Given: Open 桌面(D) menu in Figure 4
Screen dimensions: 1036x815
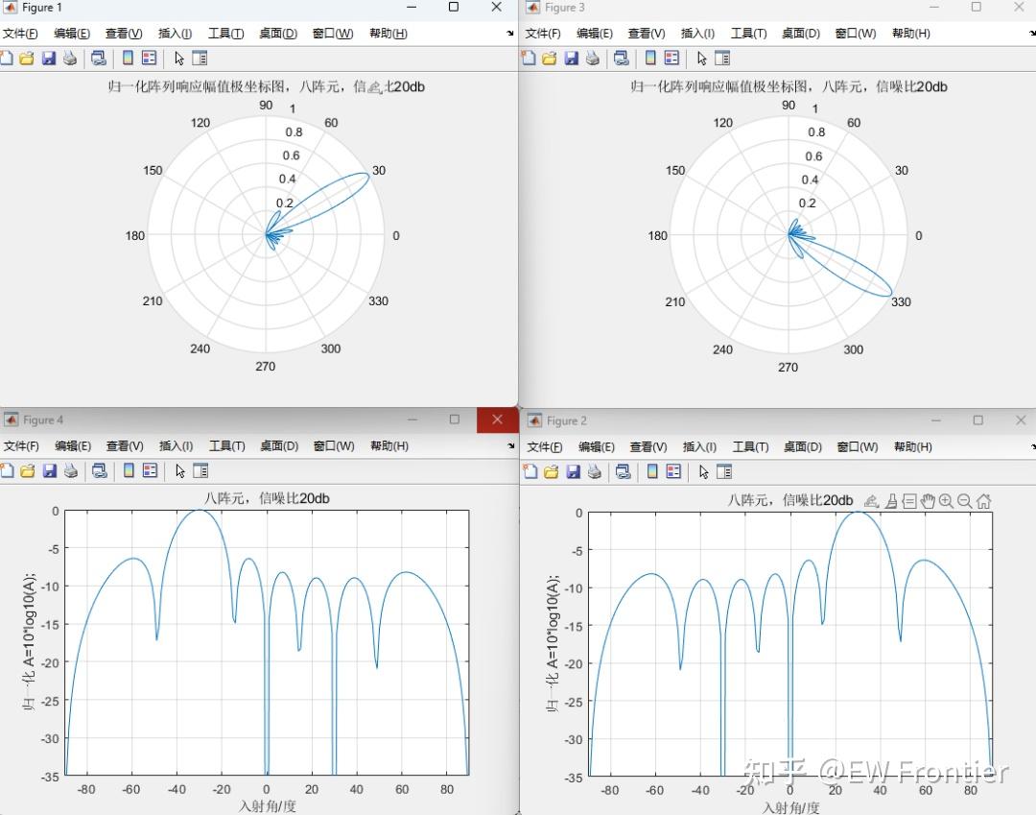Looking at the screenshot, I should (x=279, y=446).
